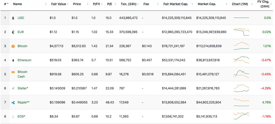
Task: Open the Bitcoin name link
Action: pos(22,46)
